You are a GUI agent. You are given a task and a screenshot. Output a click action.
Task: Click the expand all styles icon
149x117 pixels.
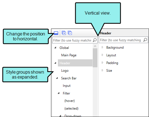64,33
